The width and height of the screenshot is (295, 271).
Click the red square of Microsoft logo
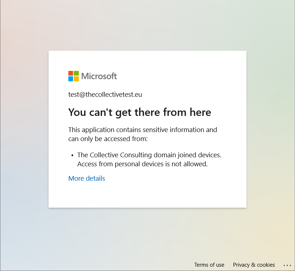pyautogui.click(x=71, y=73)
